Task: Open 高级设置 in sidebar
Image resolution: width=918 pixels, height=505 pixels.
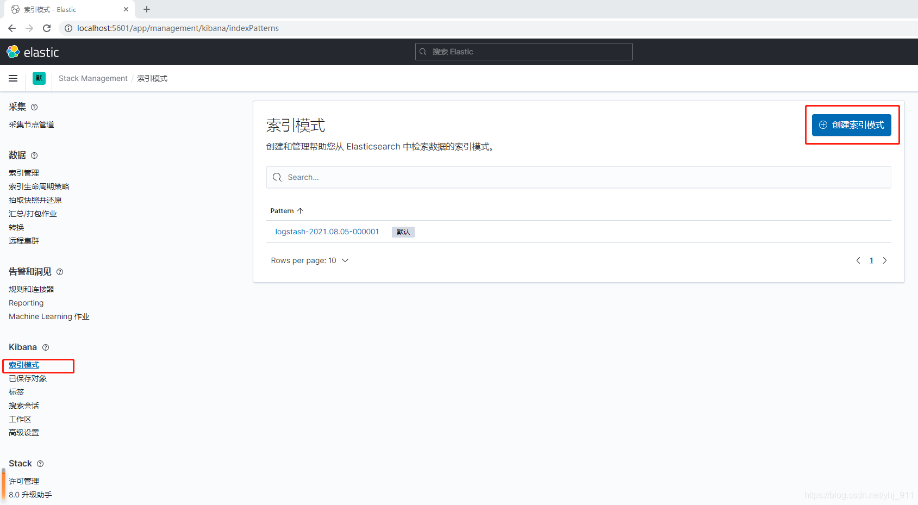Action: (24, 433)
